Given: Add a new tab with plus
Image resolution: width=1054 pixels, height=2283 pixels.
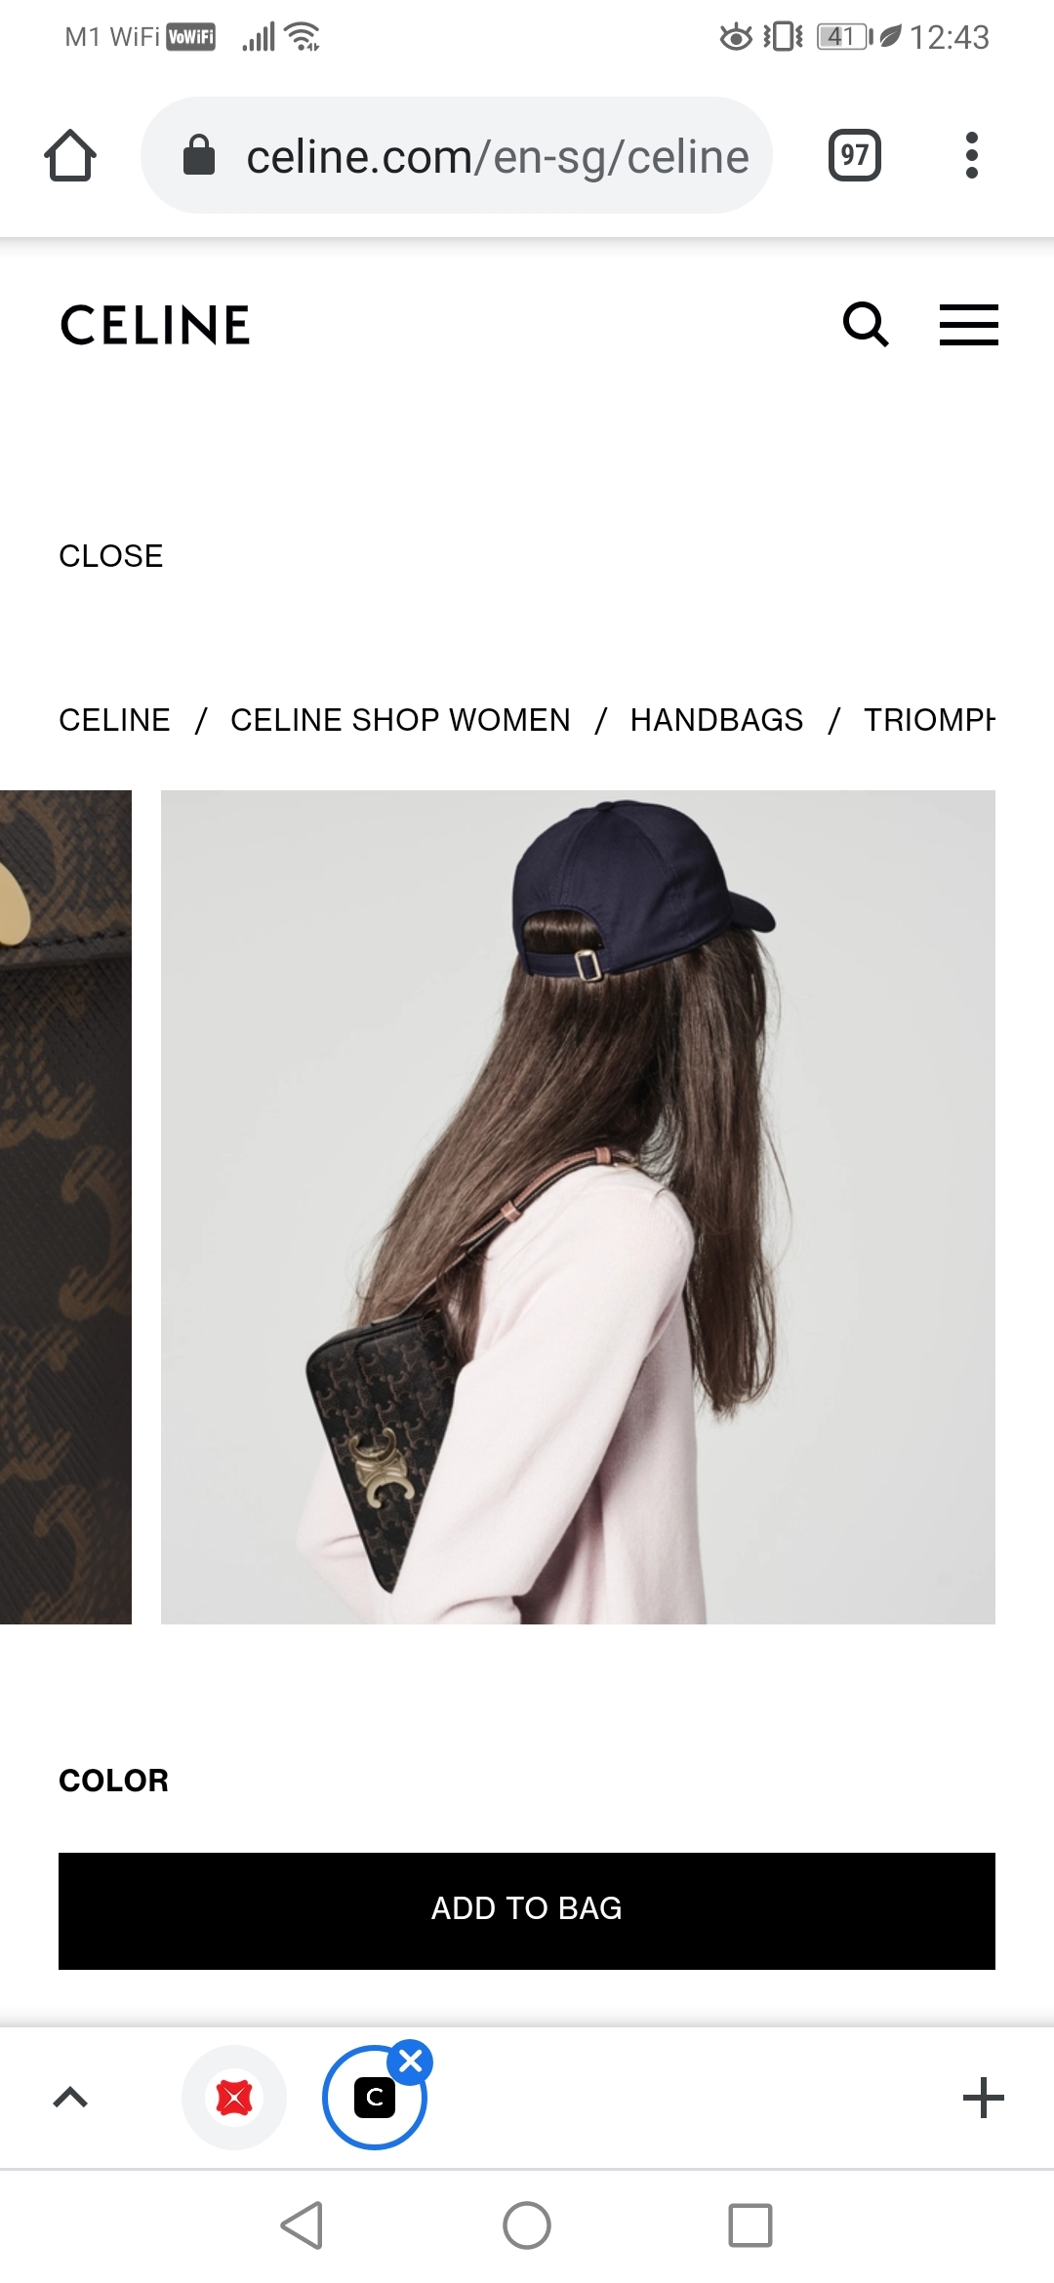Looking at the screenshot, I should (x=983, y=2097).
